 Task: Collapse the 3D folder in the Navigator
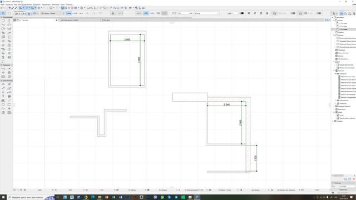point(334,62)
